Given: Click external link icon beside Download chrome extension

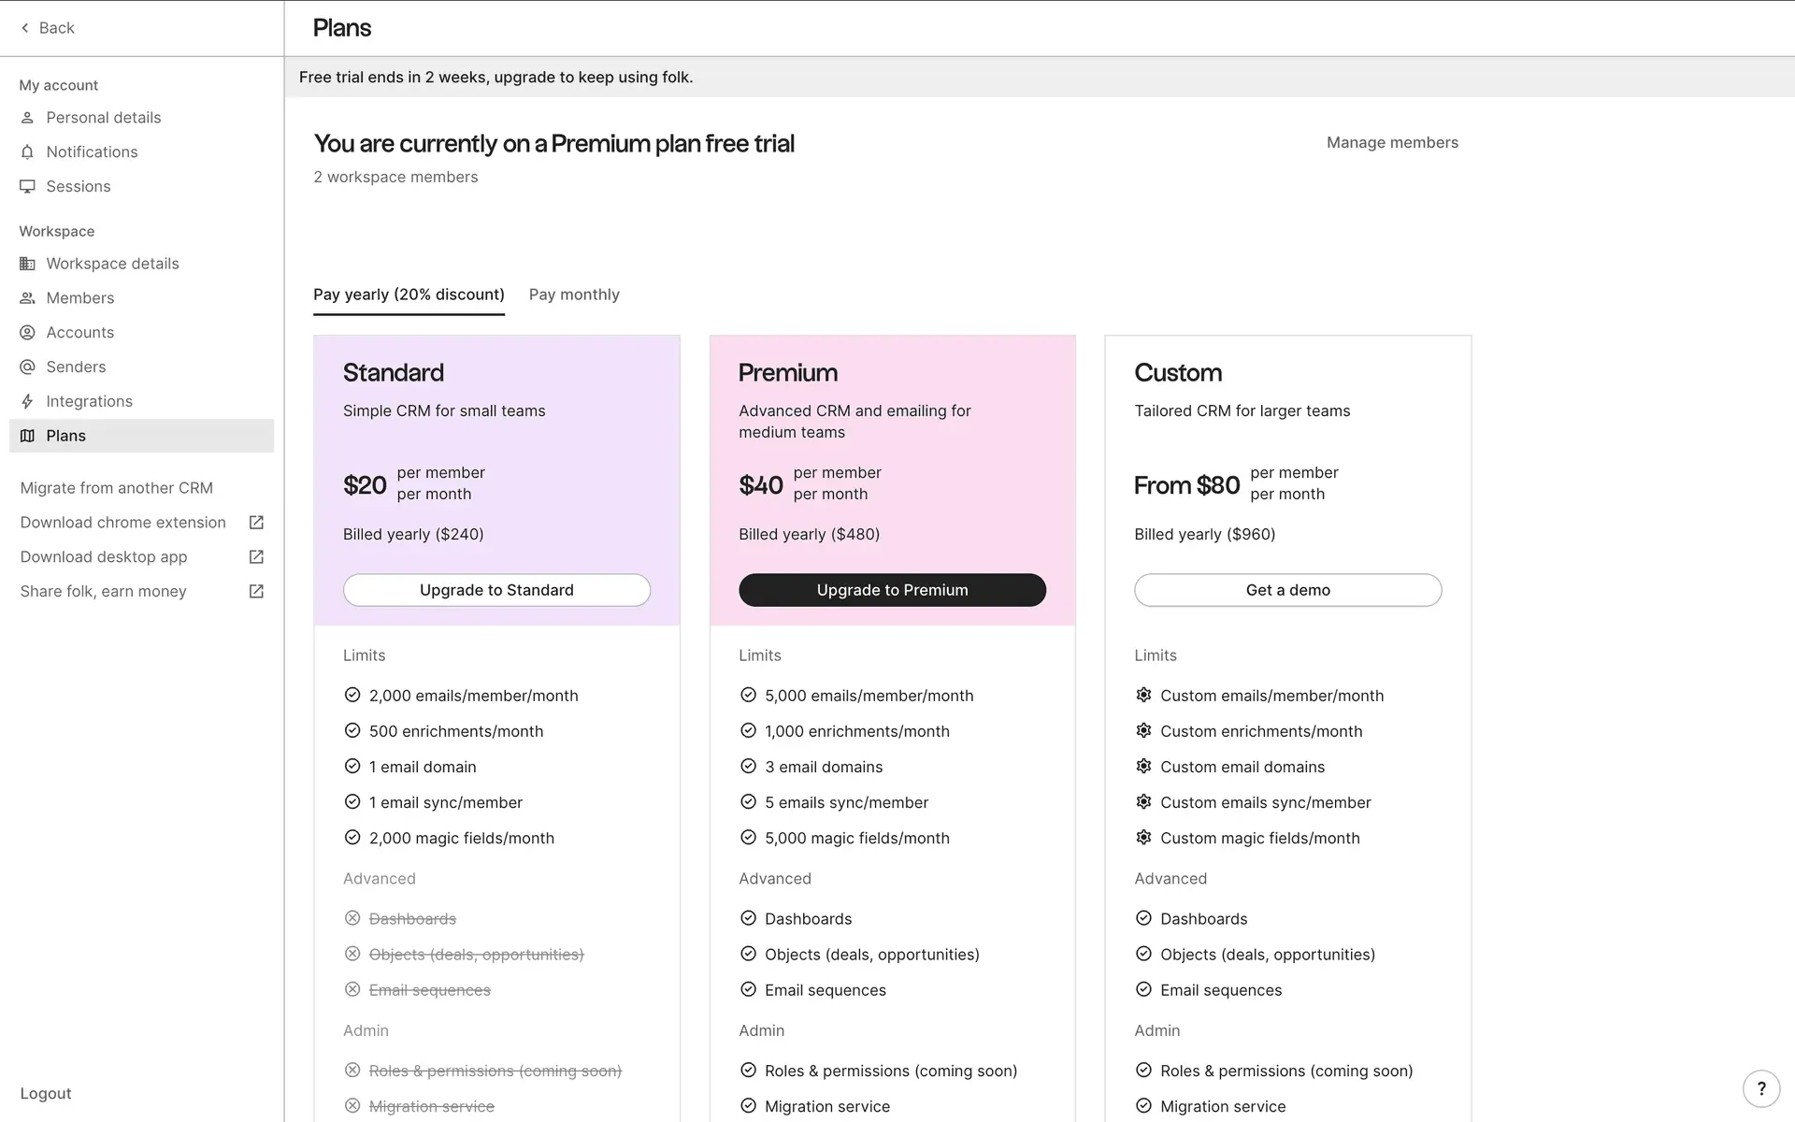Looking at the screenshot, I should pos(256,523).
